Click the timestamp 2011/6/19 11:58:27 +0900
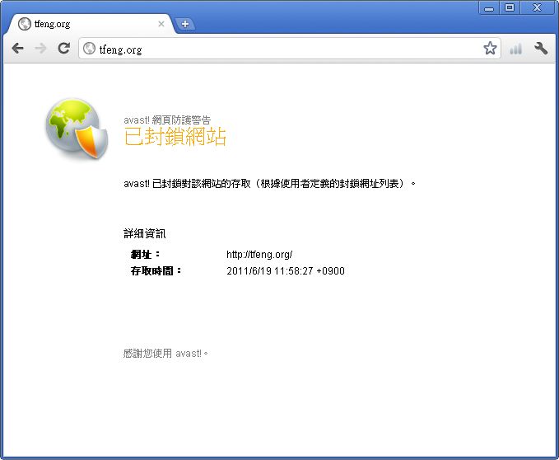The width and height of the screenshot is (559, 460). (286, 271)
